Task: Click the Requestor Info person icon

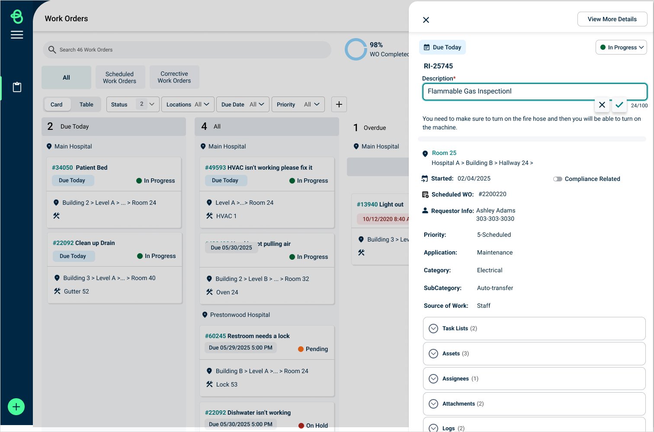Action: [425, 210]
